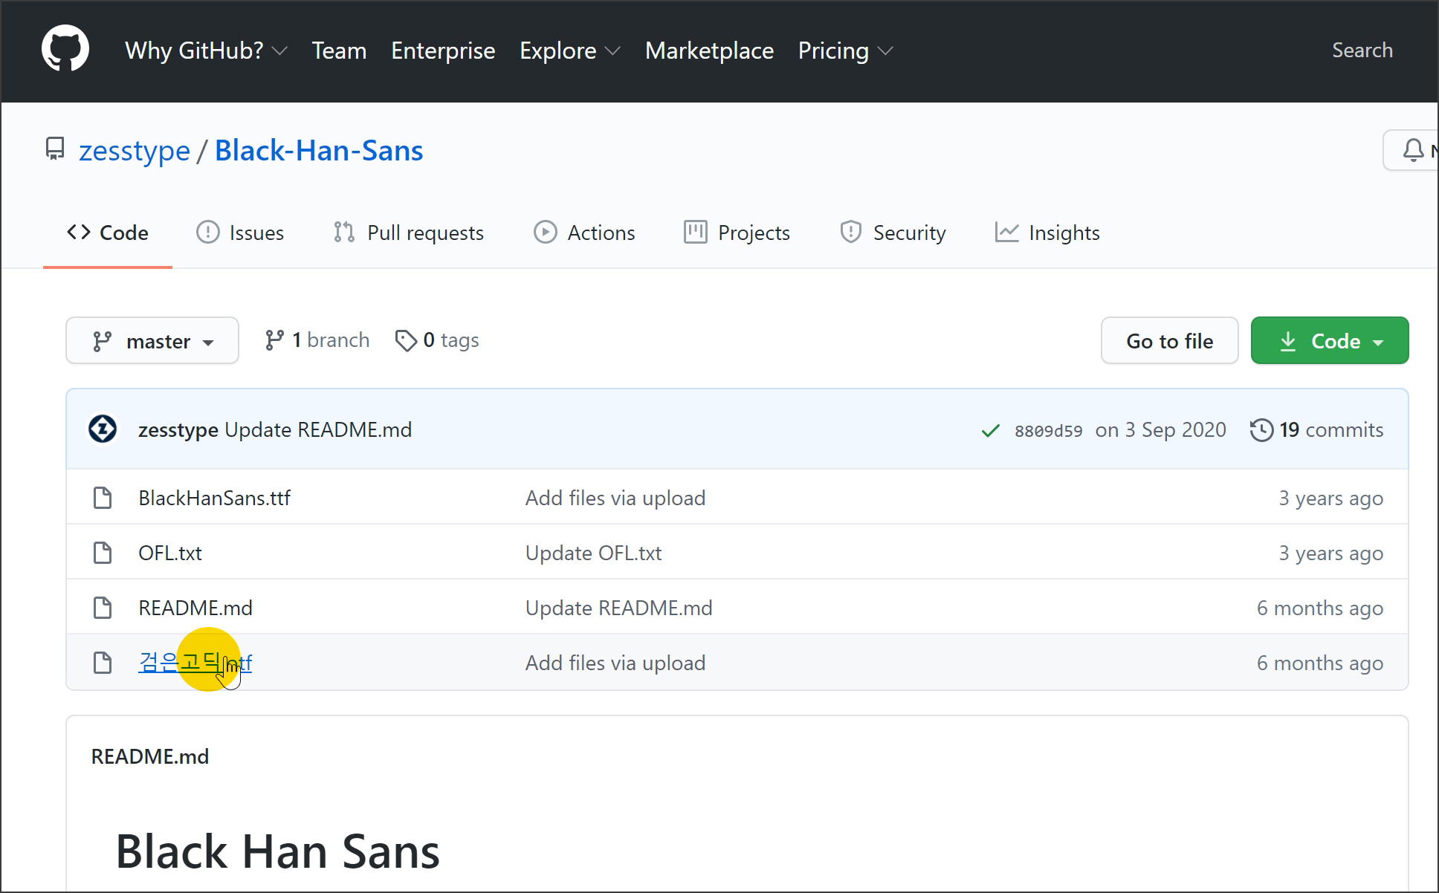Open commit hash 8809d59

click(x=1048, y=431)
